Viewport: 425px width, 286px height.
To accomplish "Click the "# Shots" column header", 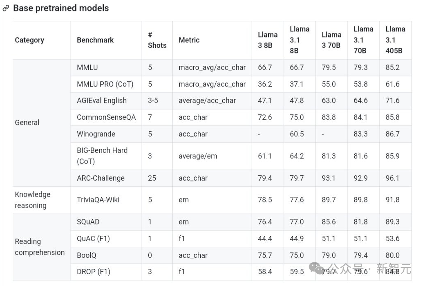I will 157,40.
